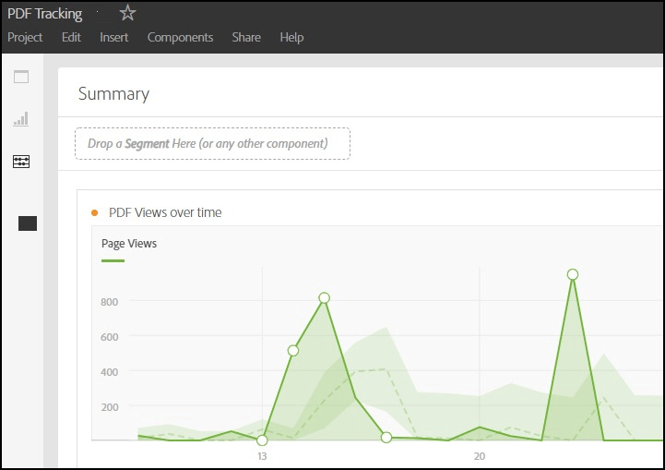Image resolution: width=665 pixels, height=470 pixels.
Task: Click the 20 date axis label
Action: pyautogui.click(x=480, y=456)
